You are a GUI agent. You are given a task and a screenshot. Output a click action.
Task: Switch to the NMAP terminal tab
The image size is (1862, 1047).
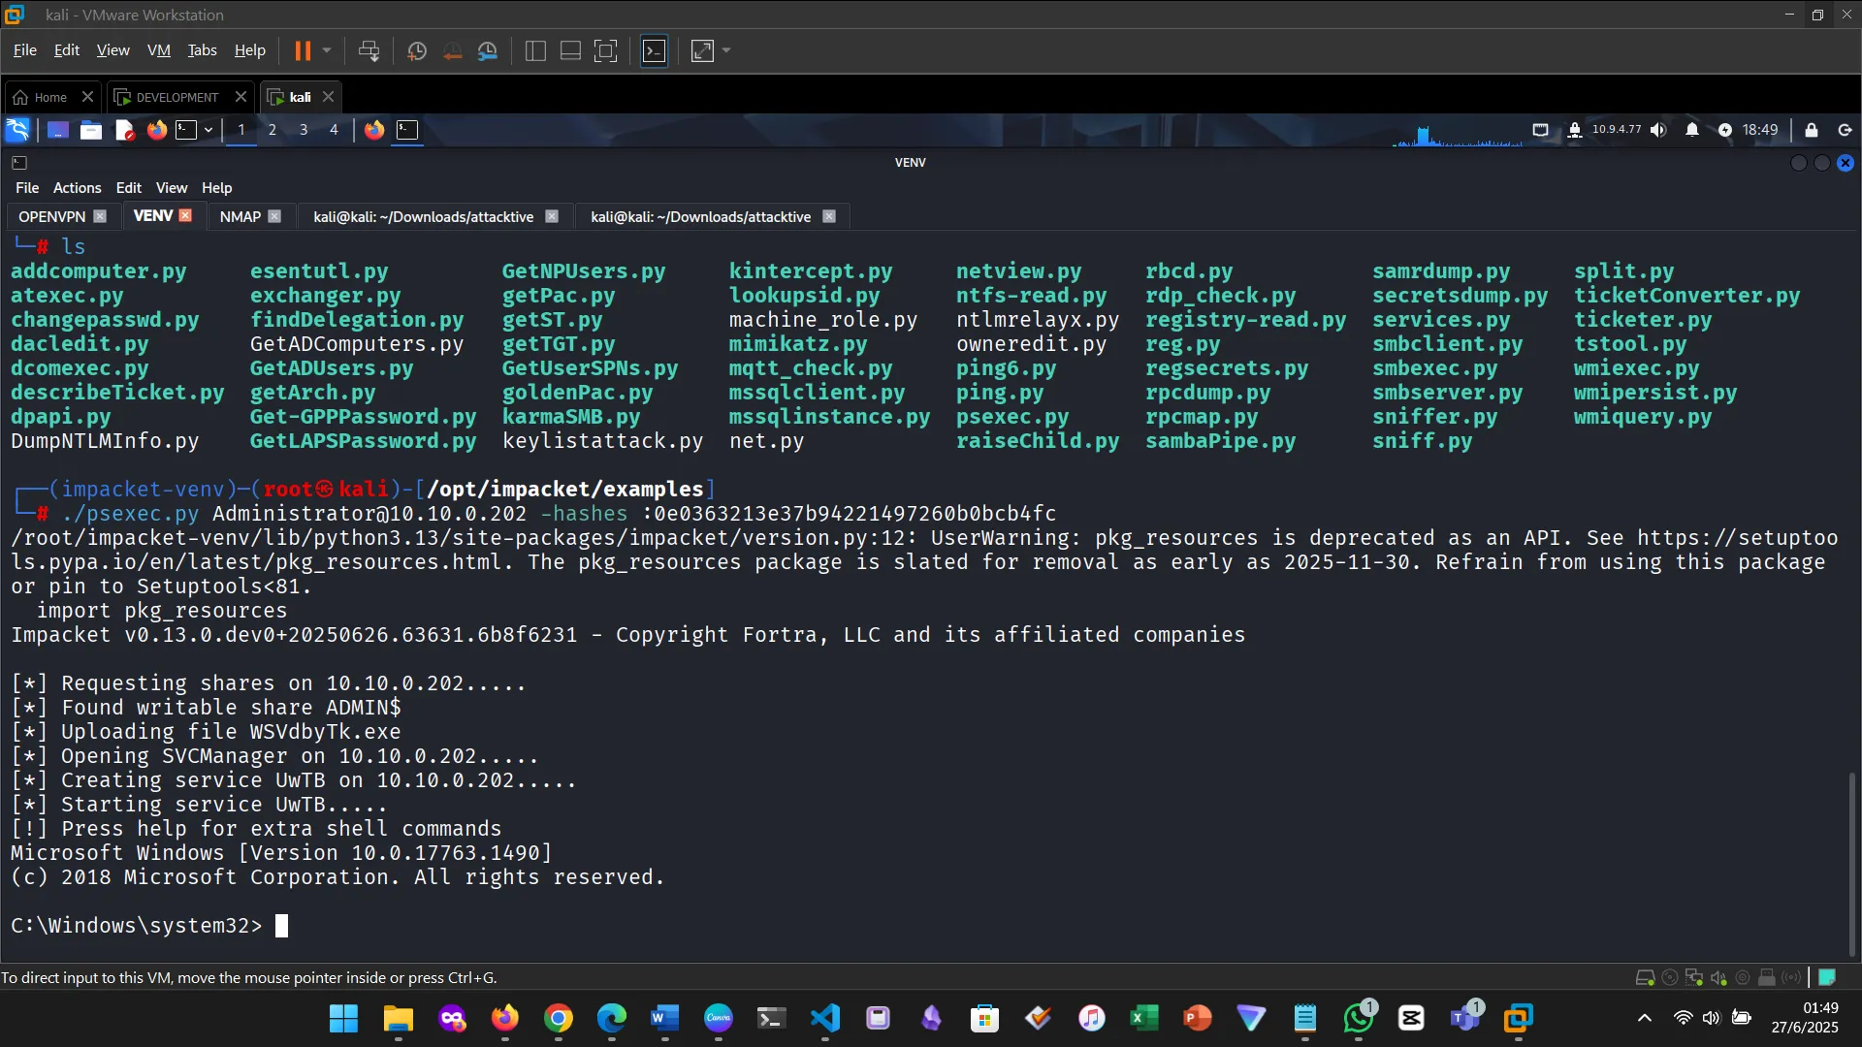click(240, 216)
